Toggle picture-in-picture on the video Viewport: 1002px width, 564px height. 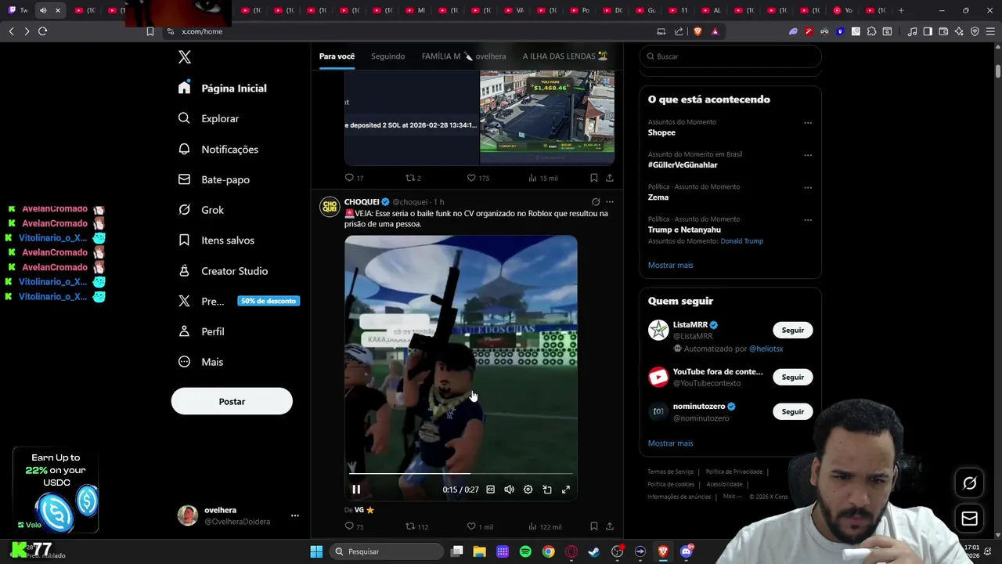[x=547, y=490]
